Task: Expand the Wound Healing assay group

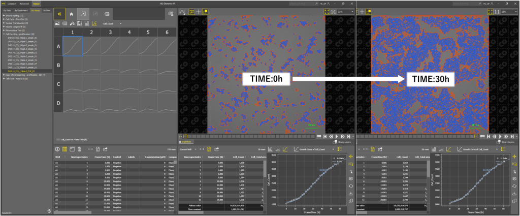Action: [x=3, y=16]
